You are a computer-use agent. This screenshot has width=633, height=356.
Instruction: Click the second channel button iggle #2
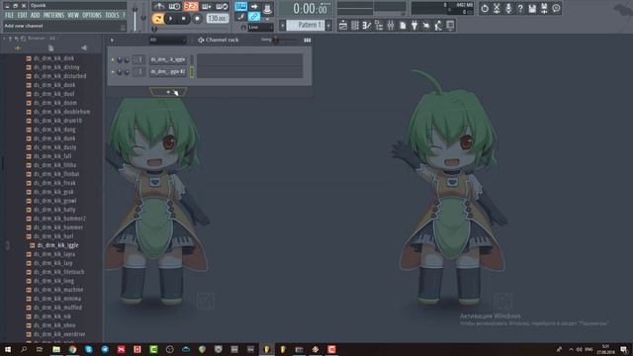pyautogui.click(x=167, y=71)
